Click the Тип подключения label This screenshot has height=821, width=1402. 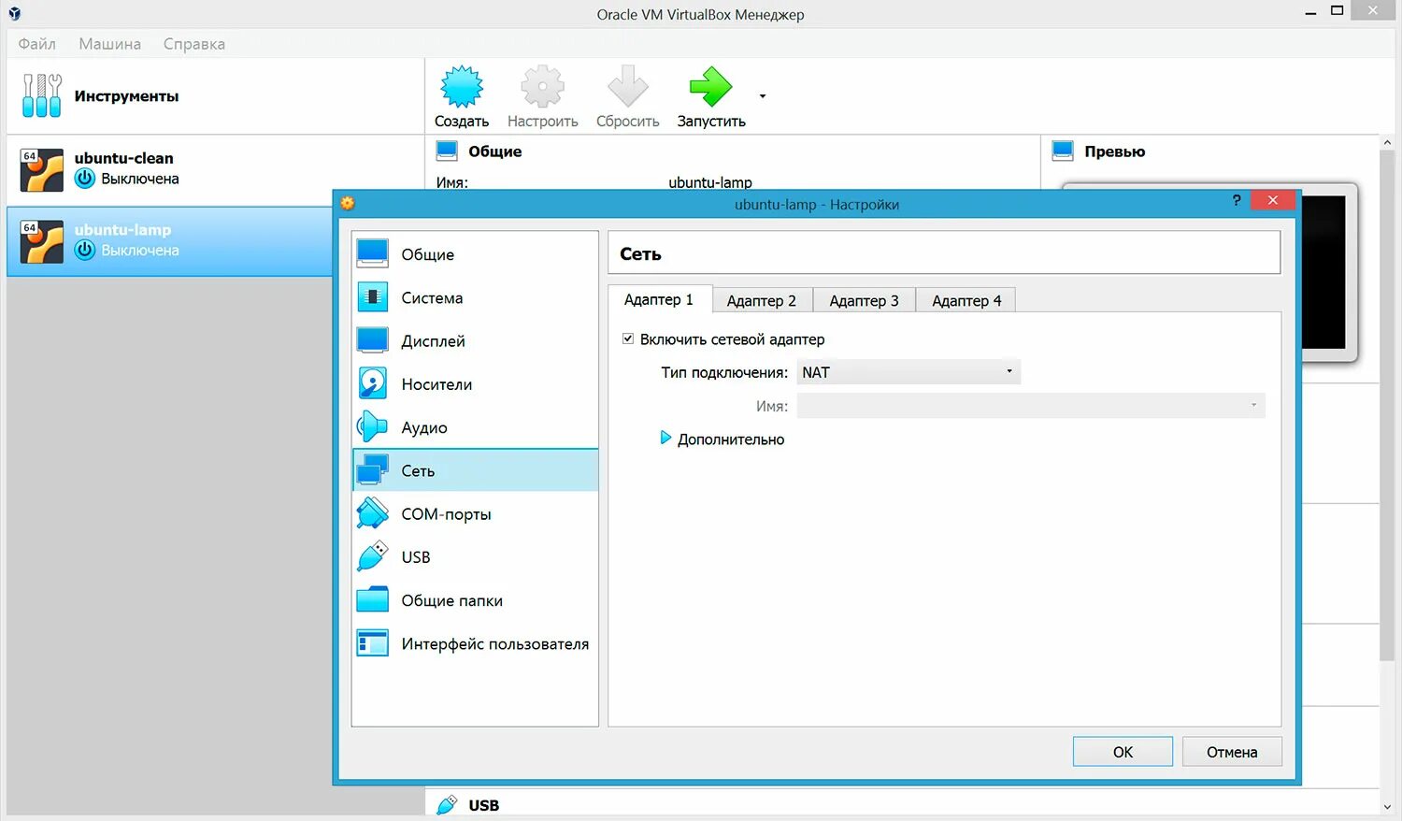(724, 372)
